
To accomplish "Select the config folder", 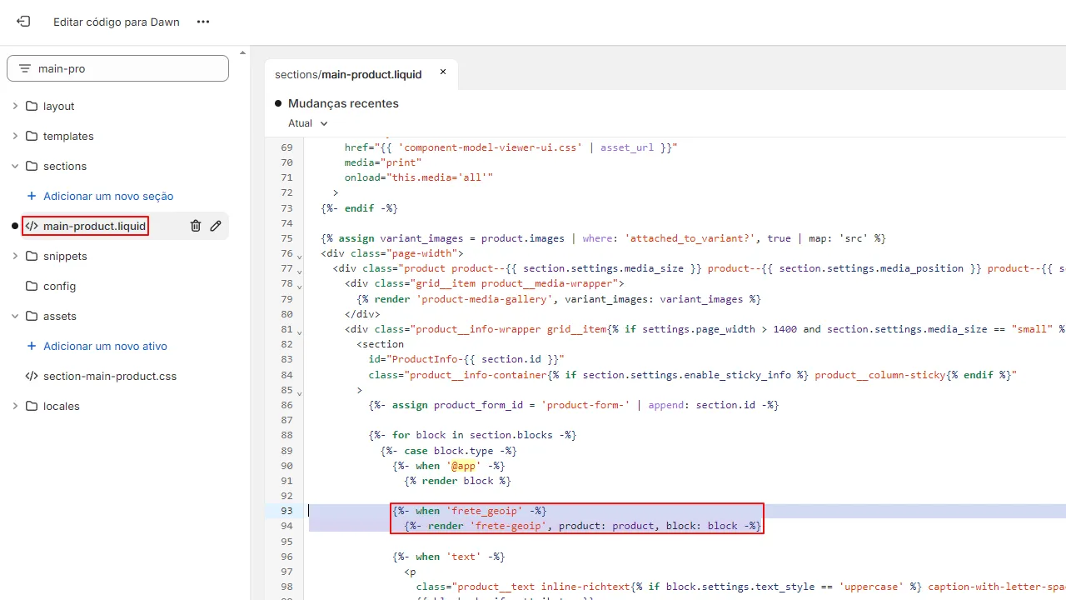I will [x=59, y=286].
